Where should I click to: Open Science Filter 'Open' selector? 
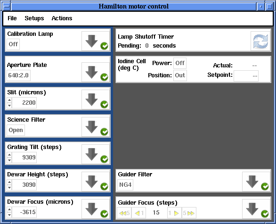tap(16, 130)
